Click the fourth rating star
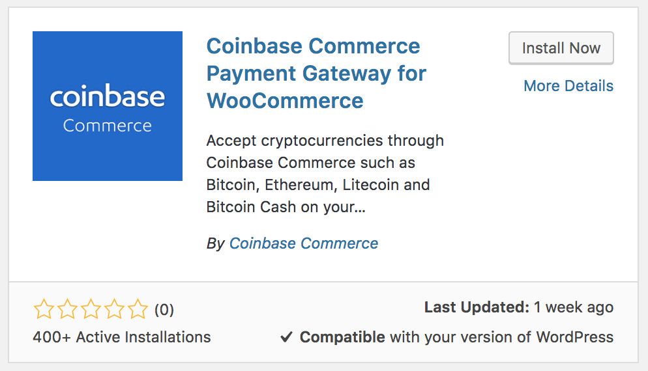 click(114, 309)
